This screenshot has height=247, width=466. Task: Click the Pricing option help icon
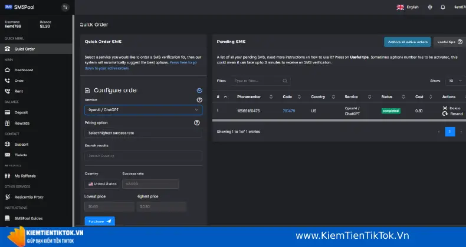(x=197, y=122)
